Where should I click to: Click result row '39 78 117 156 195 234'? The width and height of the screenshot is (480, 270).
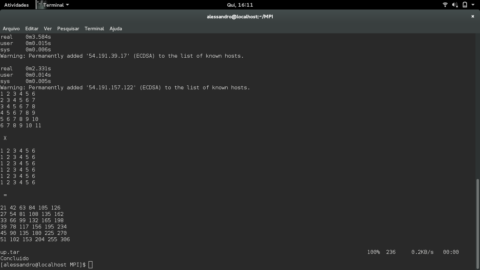pos(33,227)
